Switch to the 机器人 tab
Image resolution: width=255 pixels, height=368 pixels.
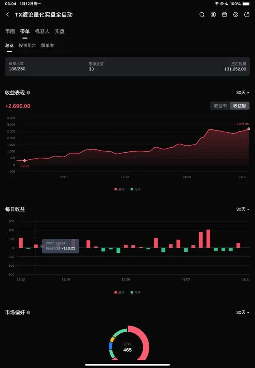click(x=42, y=31)
